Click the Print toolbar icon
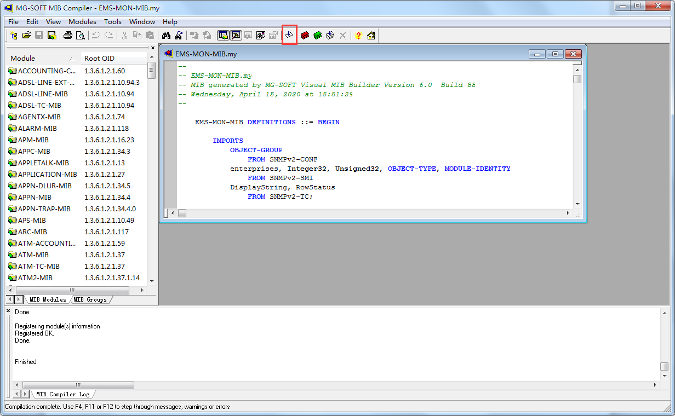 click(x=68, y=35)
